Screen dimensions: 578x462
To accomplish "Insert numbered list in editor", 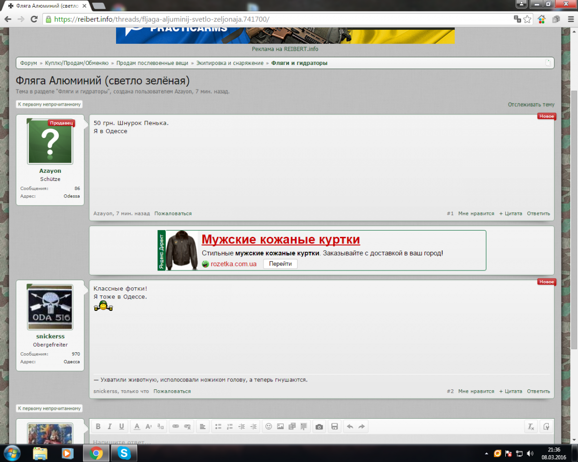I will (230, 426).
